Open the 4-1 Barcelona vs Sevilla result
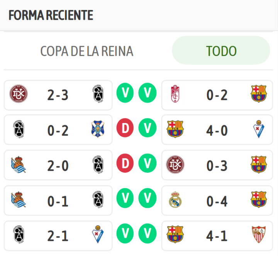This screenshot has width=278, height=256. (217, 235)
